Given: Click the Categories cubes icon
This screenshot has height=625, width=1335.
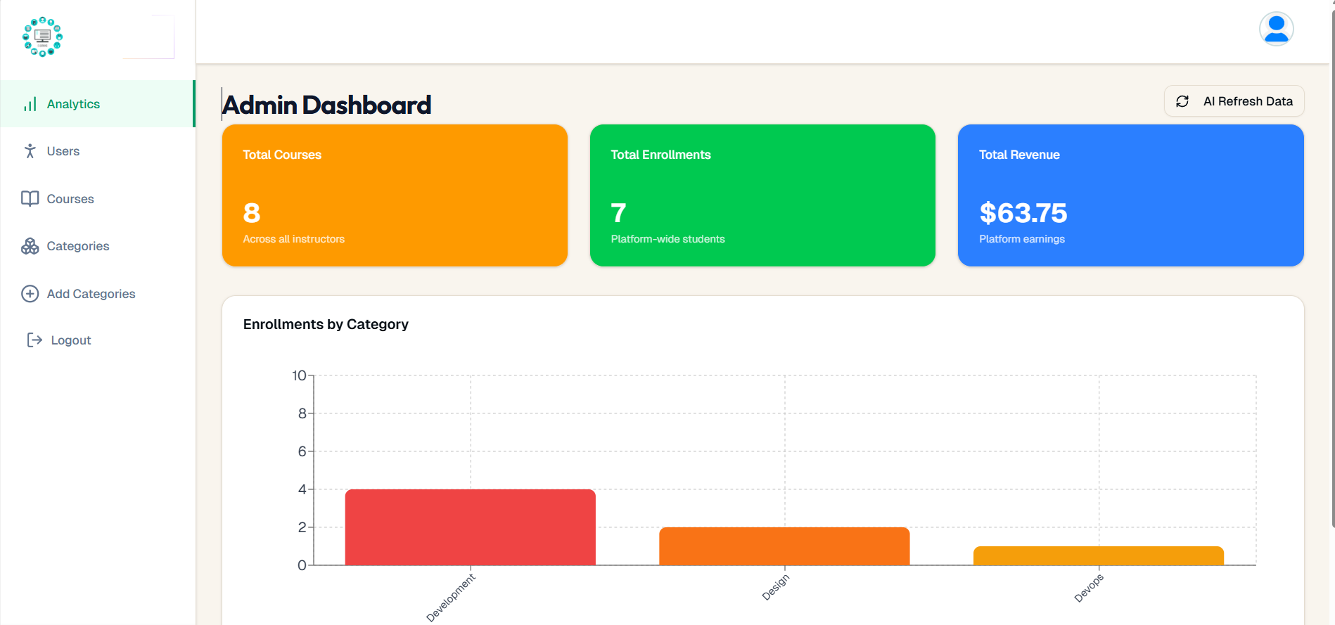Looking at the screenshot, I should point(30,246).
